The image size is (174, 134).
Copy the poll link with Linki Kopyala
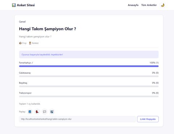148,119
